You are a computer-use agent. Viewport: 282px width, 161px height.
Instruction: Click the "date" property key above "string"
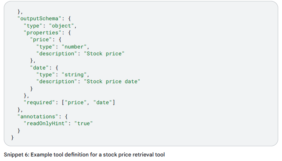coord(40,68)
